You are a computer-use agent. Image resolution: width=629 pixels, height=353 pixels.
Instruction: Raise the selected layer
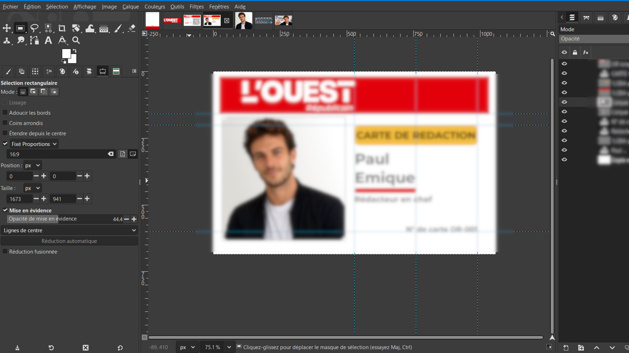tap(596, 348)
